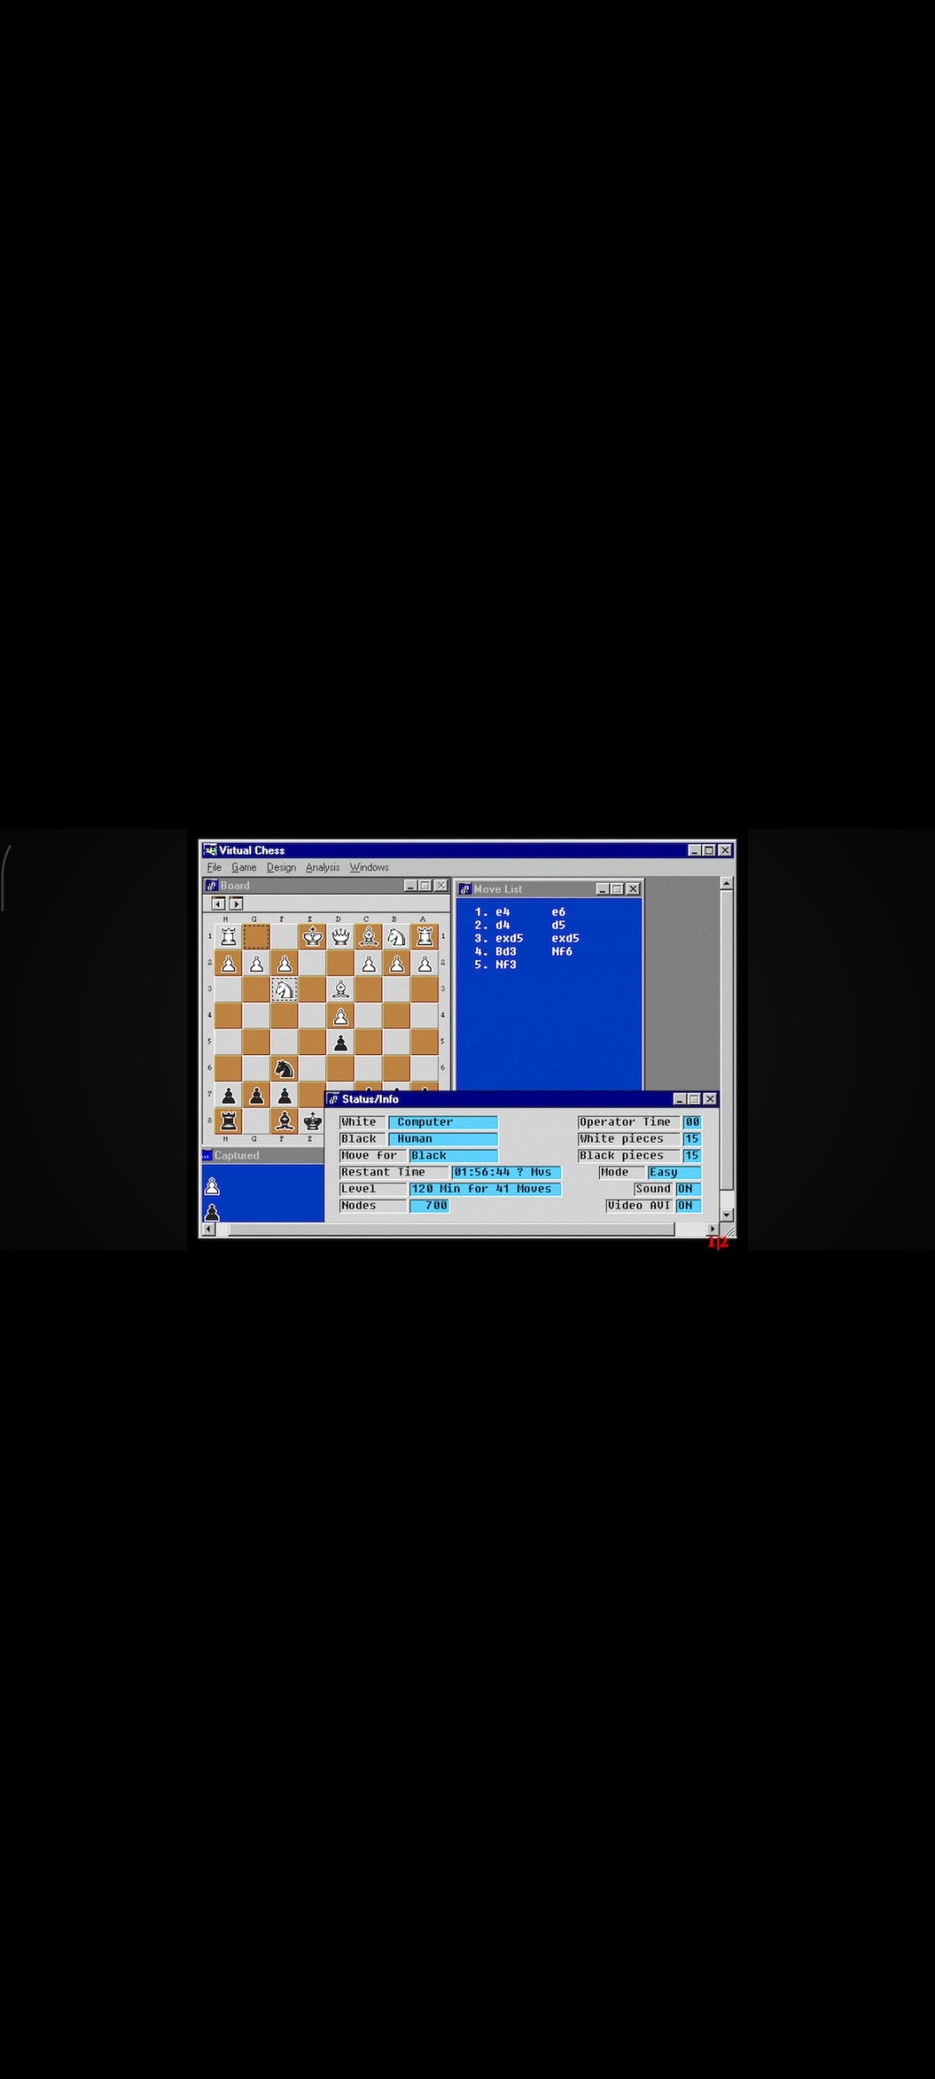Image resolution: width=935 pixels, height=2079 pixels.
Task: Select the white pawn on A2
Action: [425, 963]
